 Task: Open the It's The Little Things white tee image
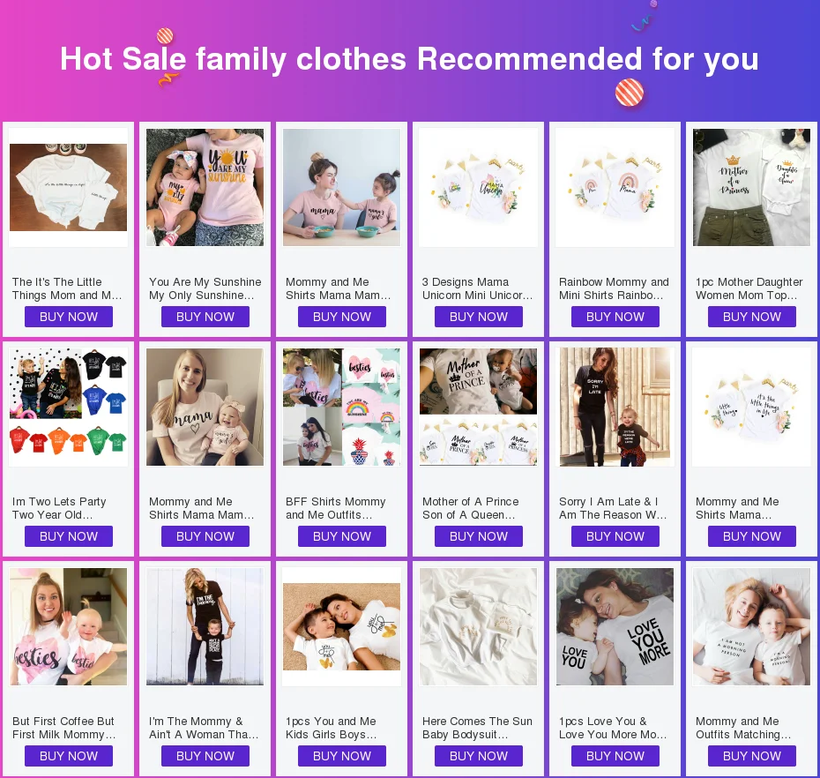click(69, 187)
